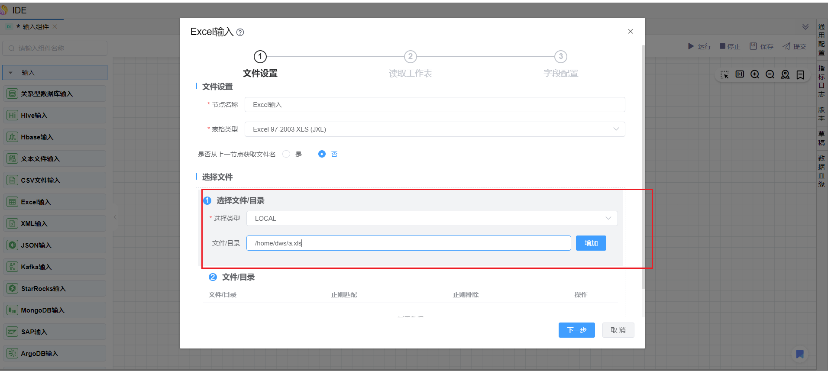Click the 文件/目录 path input field

(408, 243)
